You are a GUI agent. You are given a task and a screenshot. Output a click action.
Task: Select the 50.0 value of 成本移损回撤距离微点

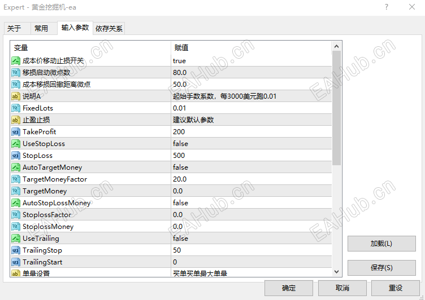tap(180, 85)
